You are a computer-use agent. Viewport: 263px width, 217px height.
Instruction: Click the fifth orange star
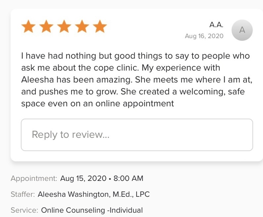(x=100, y=27)
